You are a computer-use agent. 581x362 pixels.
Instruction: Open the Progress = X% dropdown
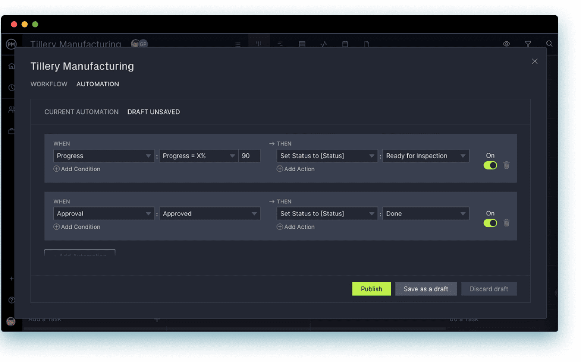(198, 156)
